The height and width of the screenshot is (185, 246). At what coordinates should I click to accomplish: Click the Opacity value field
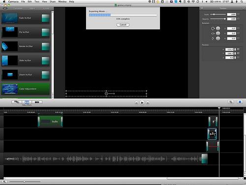click(x=232, y=19)
